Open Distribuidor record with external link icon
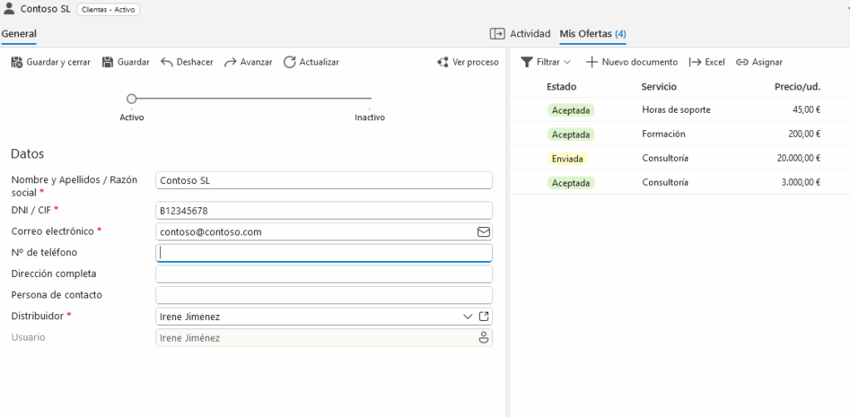This screenshot has height=417, width=850. (484, 316)
